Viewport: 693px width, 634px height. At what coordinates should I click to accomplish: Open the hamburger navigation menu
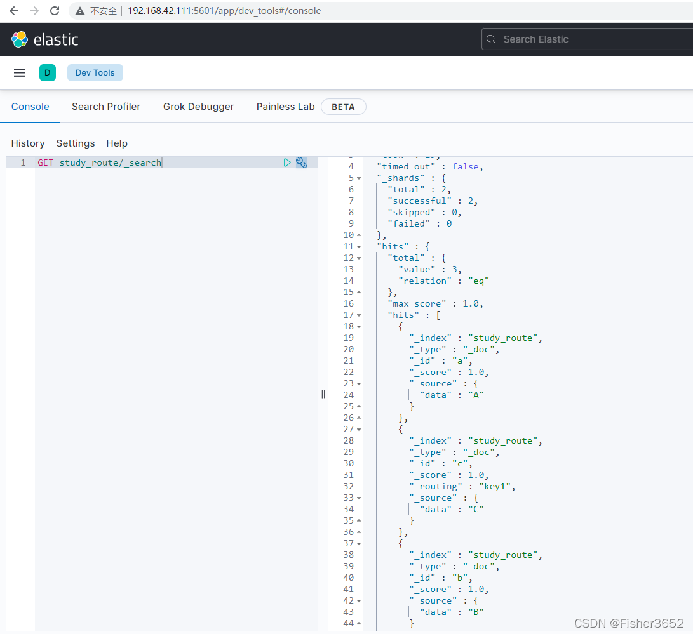[20, 73]
